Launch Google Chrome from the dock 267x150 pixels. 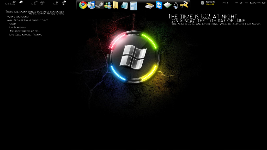[x=83, y=5]
